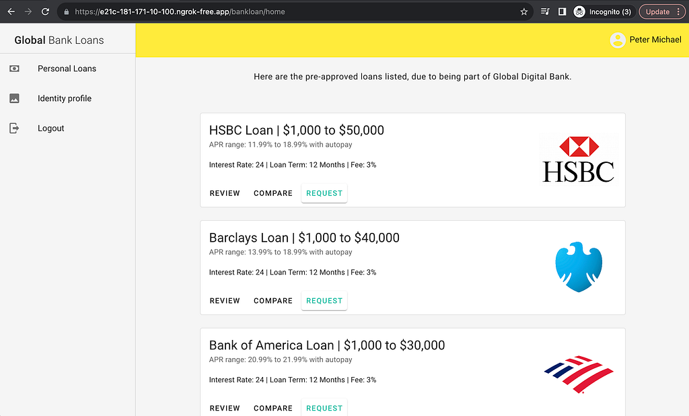The height and width of the screenshot is (416, 689).
Task: Click the padlock site info icon
Action: pos(67,12)
